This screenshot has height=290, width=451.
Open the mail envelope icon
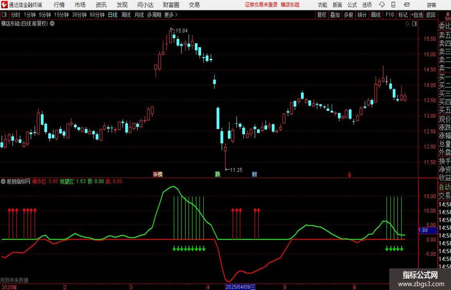[x=407, y=5]
